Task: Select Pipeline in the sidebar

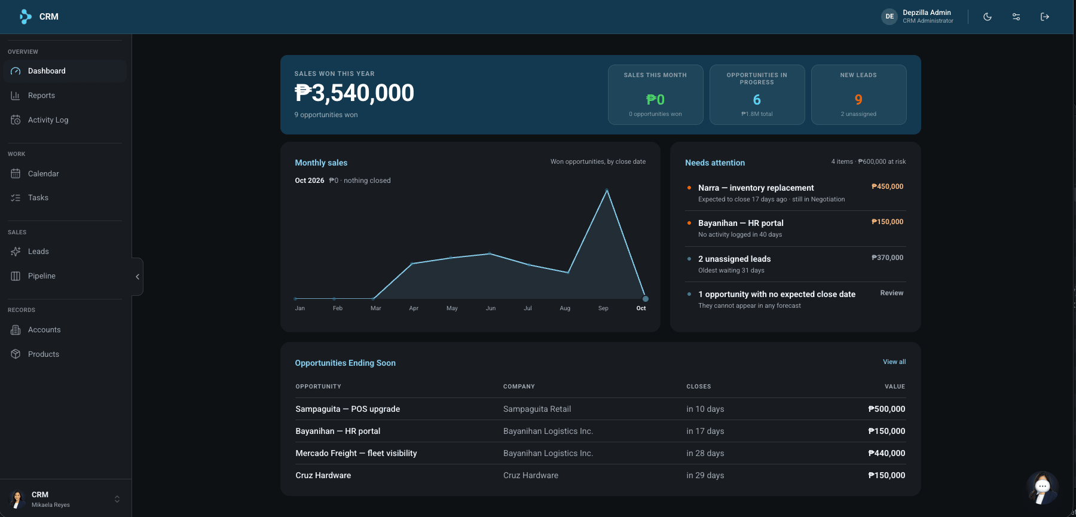Action: point(65,276)
